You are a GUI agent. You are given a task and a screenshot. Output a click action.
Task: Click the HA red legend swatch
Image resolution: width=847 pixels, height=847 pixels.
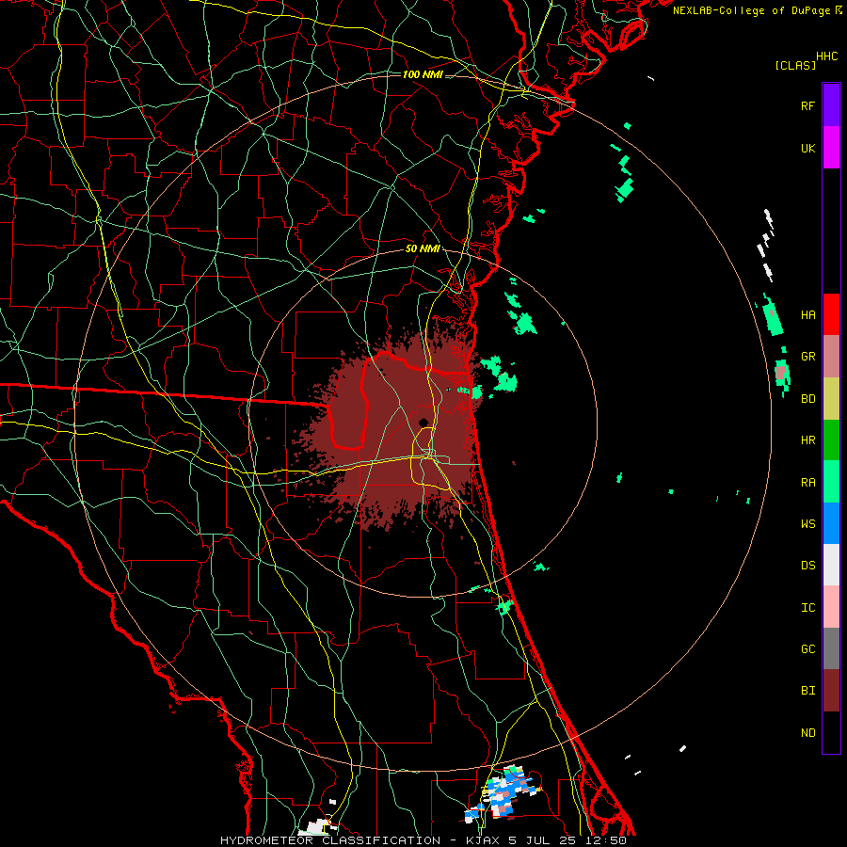pos(831,314)
